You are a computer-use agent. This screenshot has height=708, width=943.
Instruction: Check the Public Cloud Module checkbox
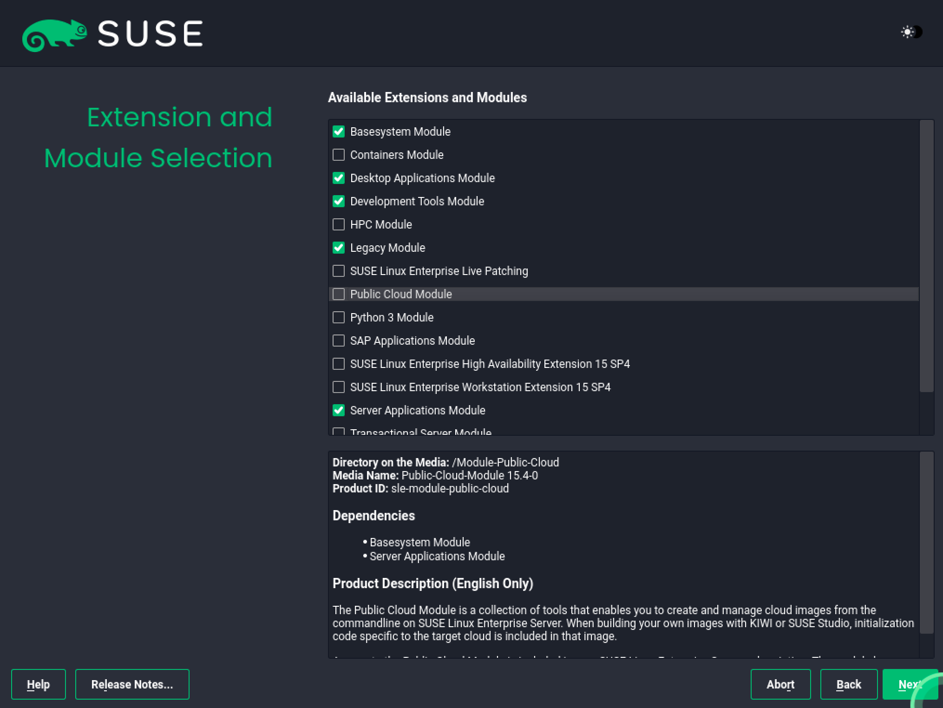coord(339,294)
